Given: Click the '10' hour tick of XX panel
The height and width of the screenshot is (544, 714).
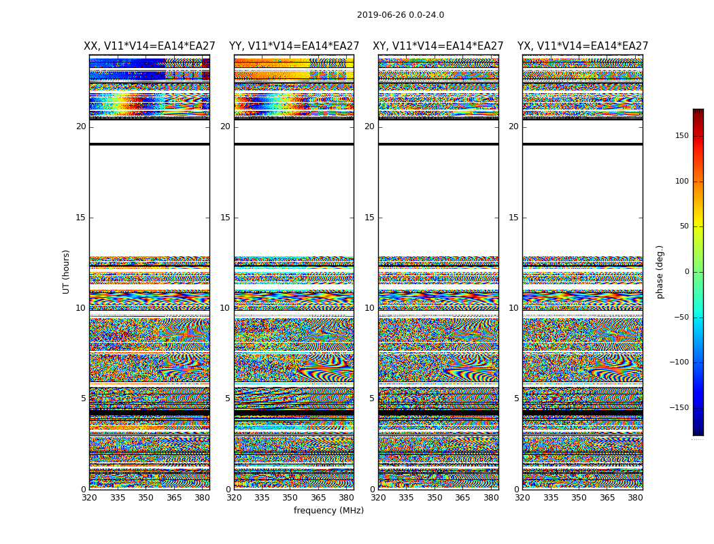Looking at the screenshot, I should pyautogui.click(x=81, y=308).
